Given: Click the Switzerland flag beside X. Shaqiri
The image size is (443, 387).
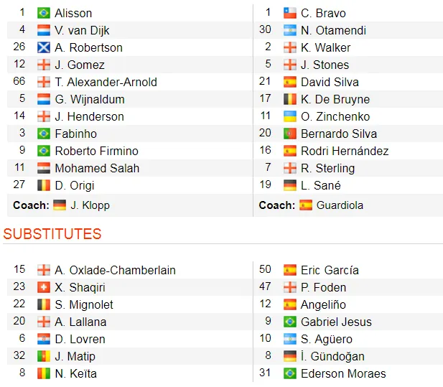Looking at the screenshot, I should tap(43, 287).
